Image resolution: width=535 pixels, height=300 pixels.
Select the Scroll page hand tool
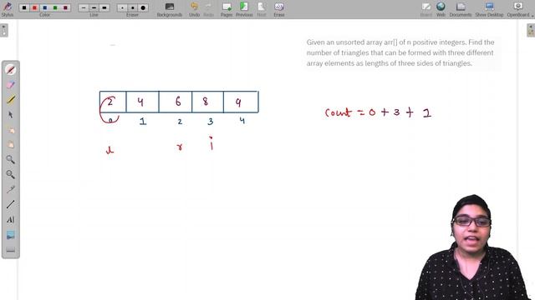[11, 145]
